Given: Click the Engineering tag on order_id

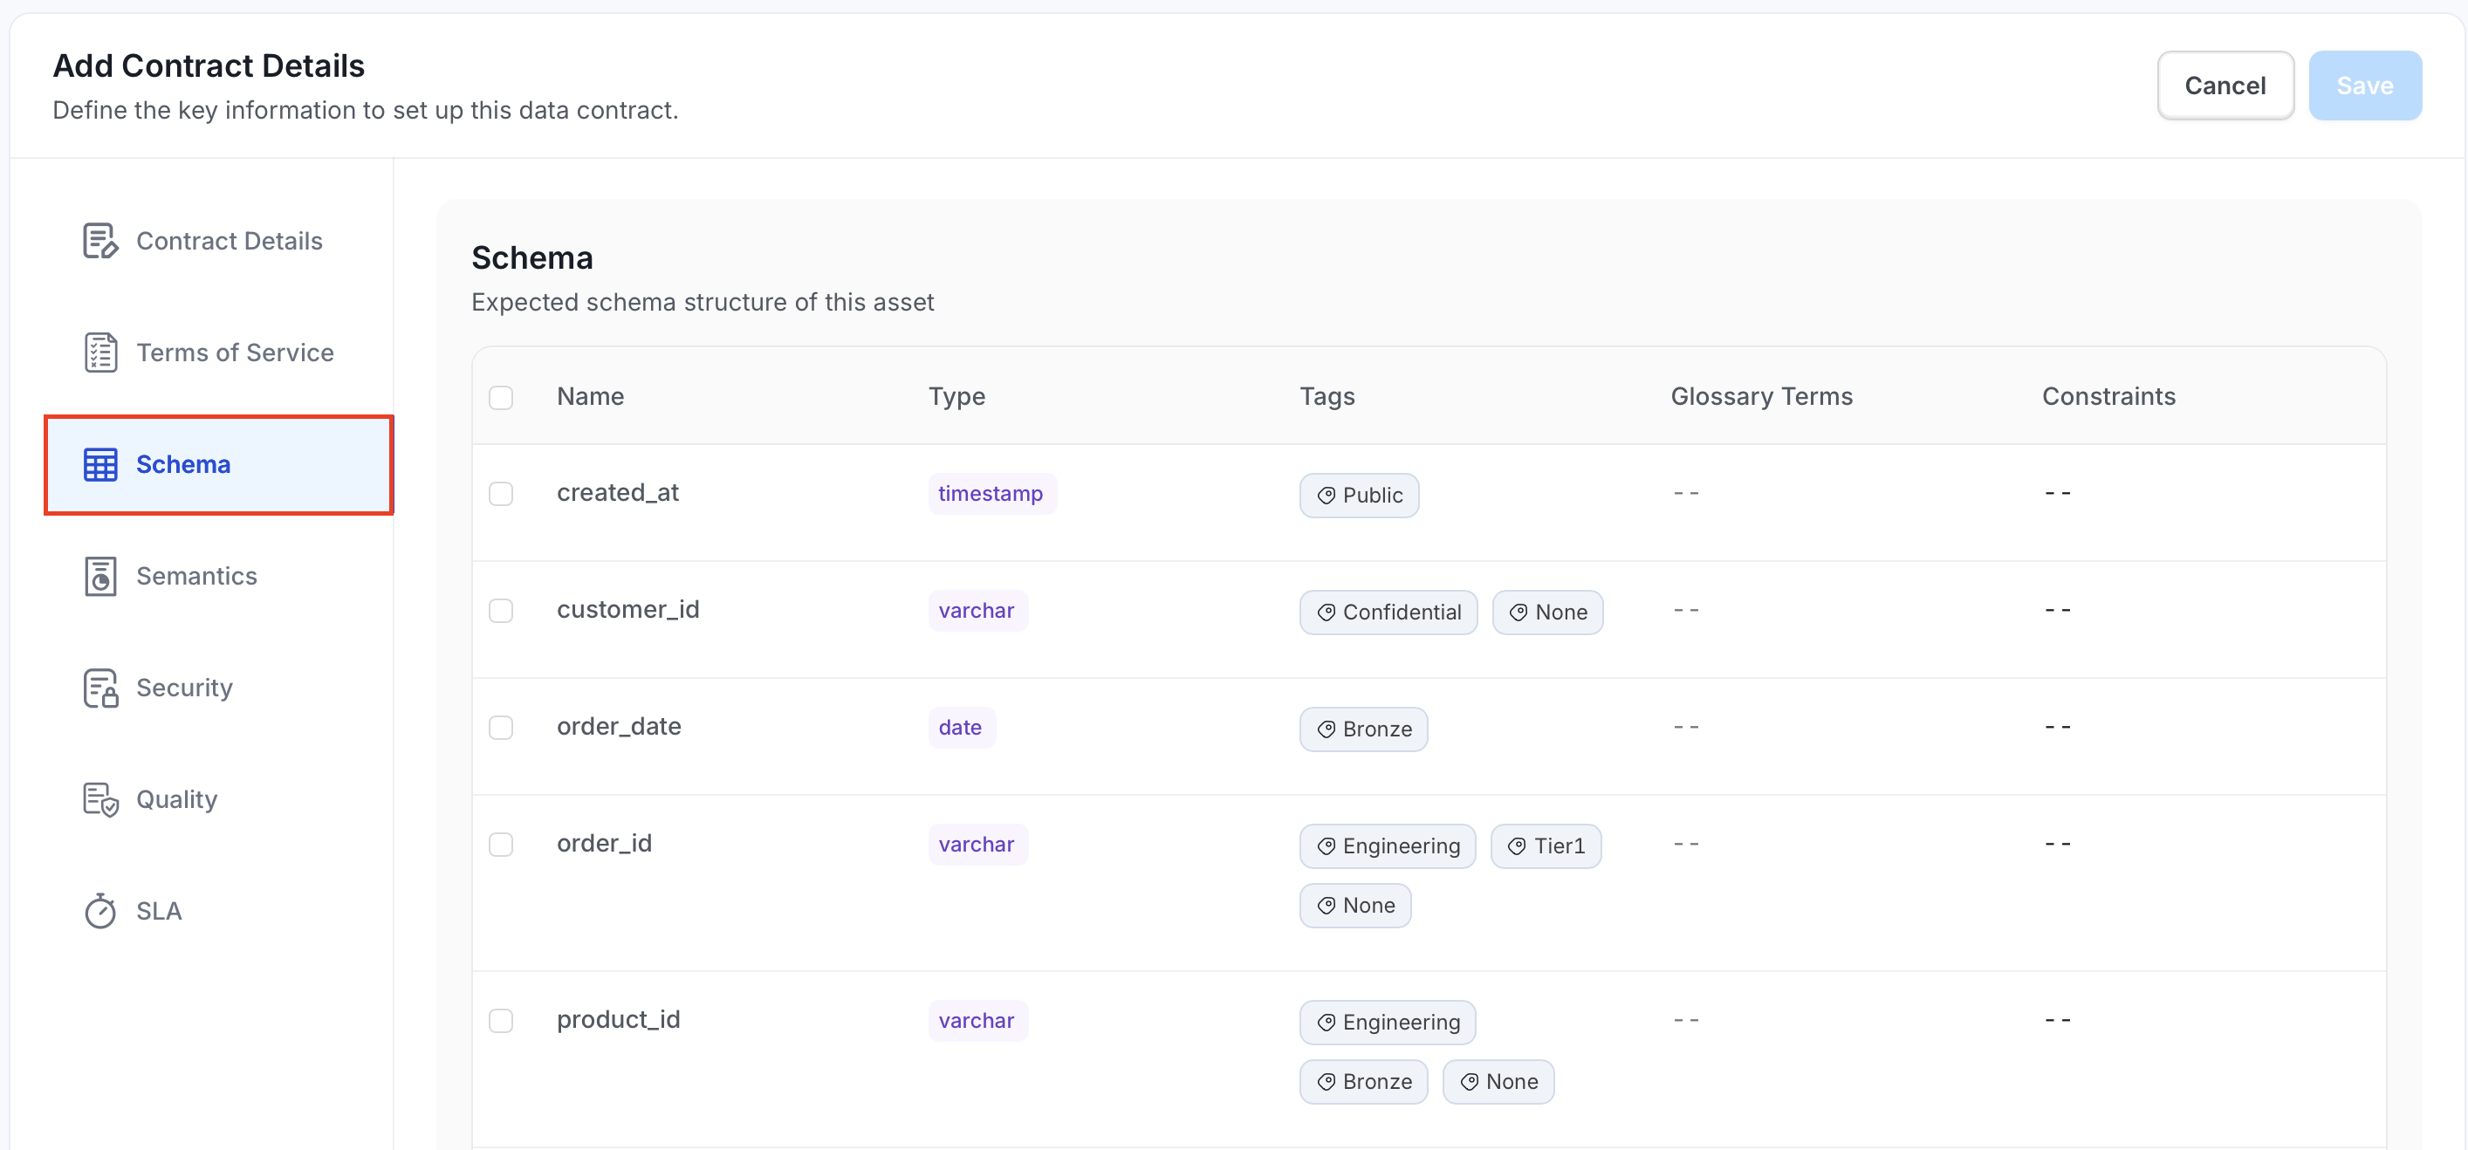Looking at the screenshot, I should click(x=1387, y=845).
